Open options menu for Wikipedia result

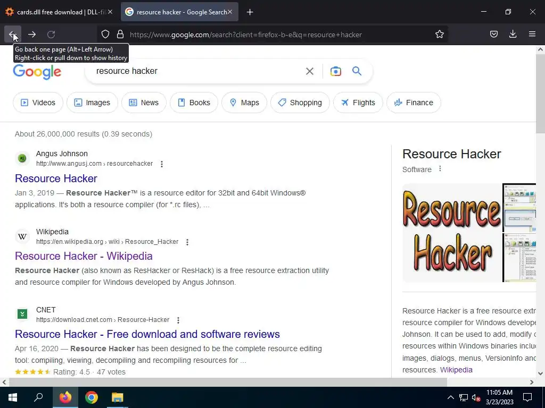coord(187,242)
